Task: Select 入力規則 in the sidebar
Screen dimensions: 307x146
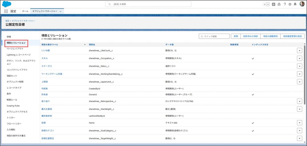Action: [x=13, y=130]
